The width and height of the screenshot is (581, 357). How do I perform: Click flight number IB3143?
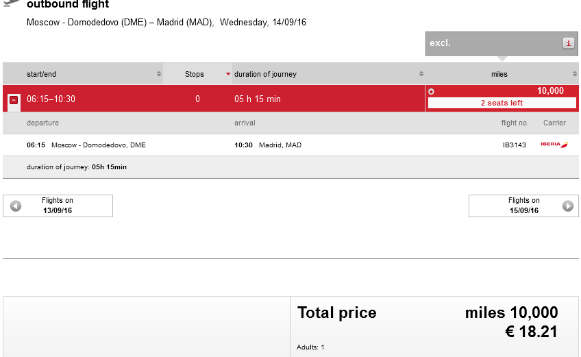point(515,145)
